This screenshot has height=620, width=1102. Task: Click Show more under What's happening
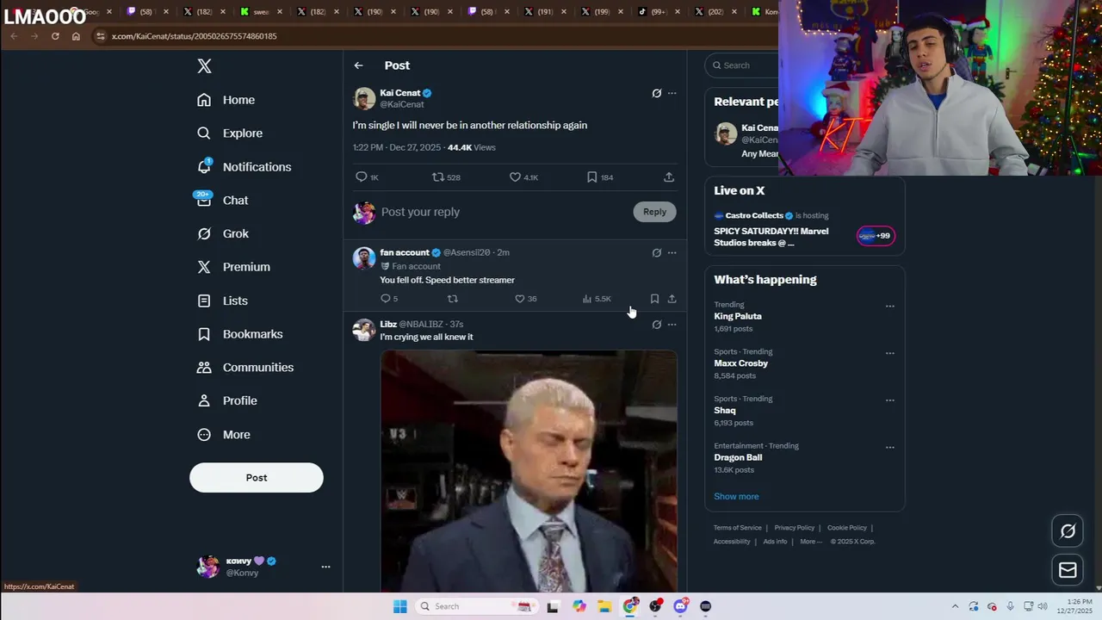pyautogui.click(x=736, y=496)
